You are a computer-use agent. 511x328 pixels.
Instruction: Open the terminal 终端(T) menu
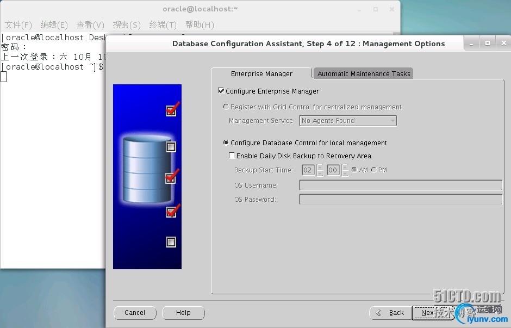point(163,25)
